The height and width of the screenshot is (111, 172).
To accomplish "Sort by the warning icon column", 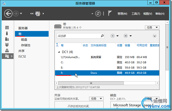I will (x=57, y=45).
